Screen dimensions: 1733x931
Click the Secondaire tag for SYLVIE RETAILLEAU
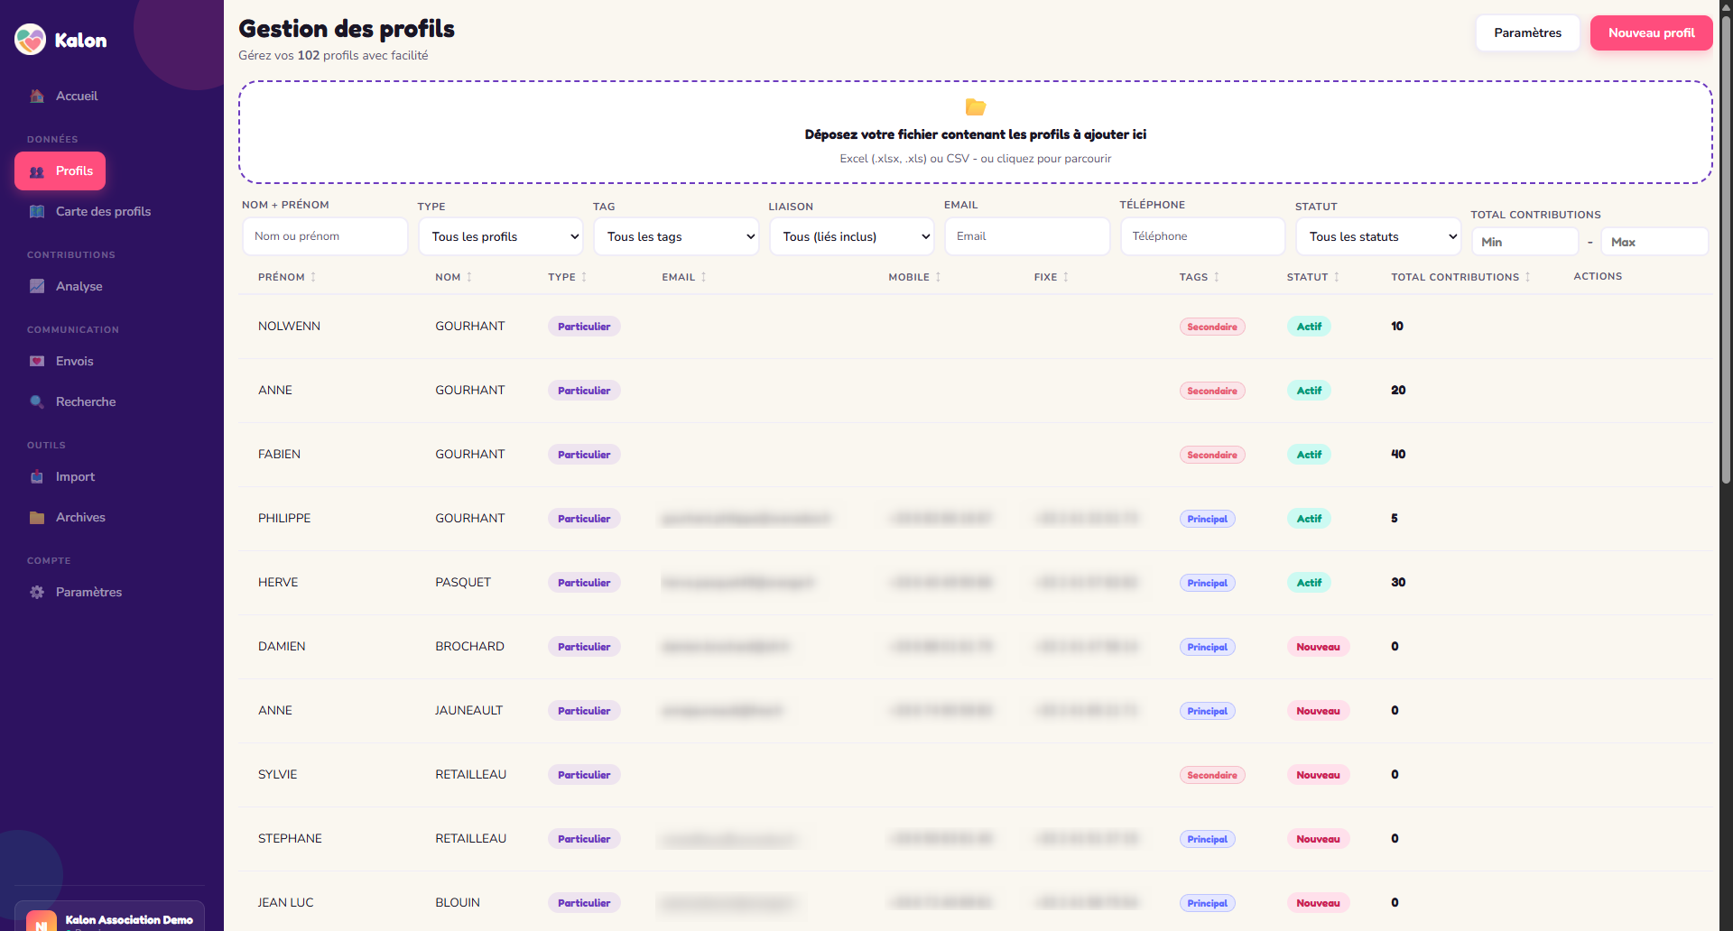point(1212,775)
